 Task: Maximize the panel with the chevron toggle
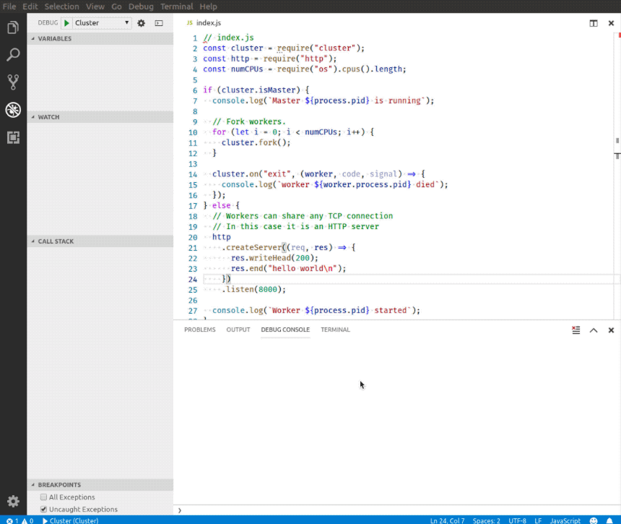point(594,330)
